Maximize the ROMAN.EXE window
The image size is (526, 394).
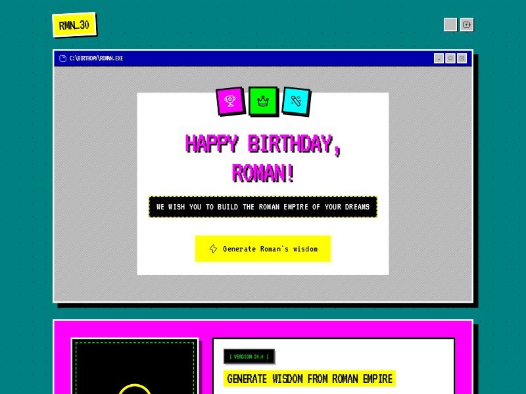[x=450, y=58]
